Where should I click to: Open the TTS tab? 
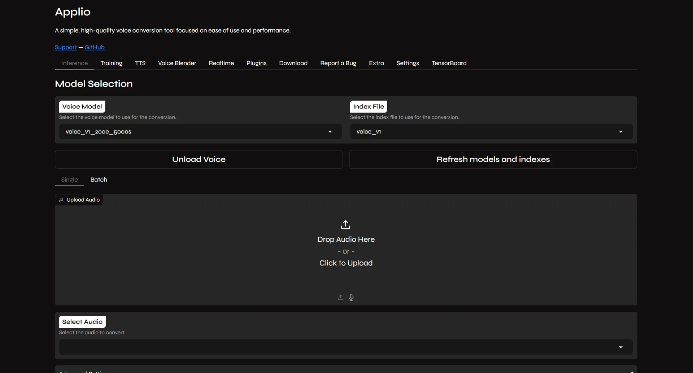click(140, 63)
